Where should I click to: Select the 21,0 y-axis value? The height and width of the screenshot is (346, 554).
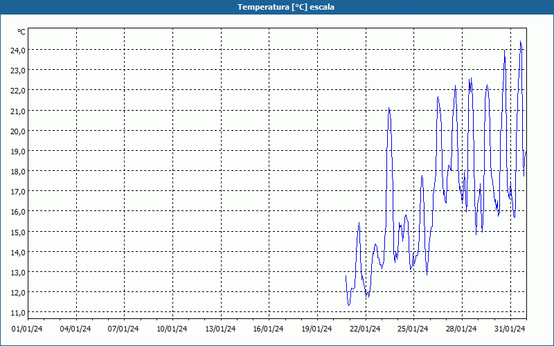[18, 111]
